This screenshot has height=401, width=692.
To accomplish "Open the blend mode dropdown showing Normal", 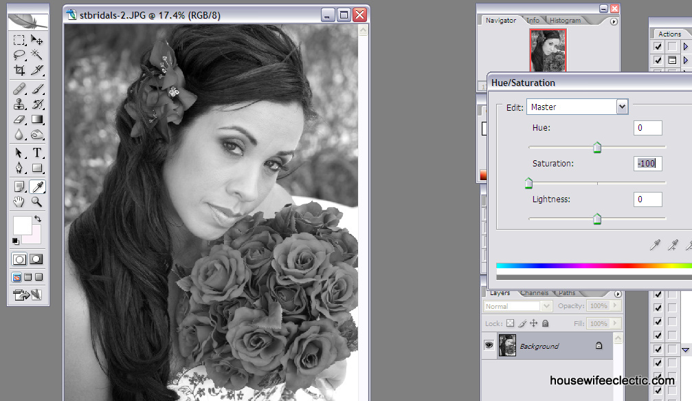I will click(546, 305).
